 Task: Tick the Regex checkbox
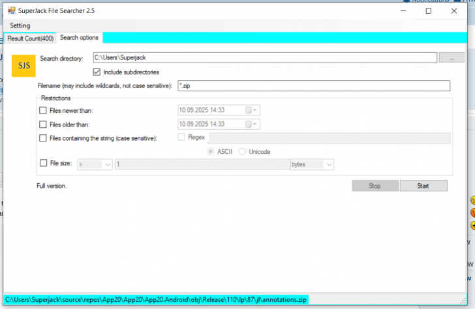point(181,137)
